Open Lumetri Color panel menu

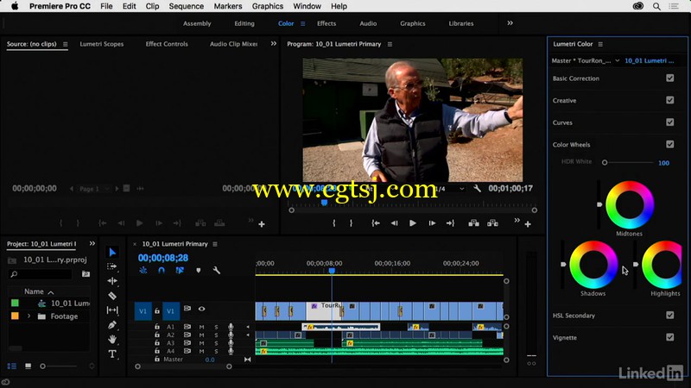tap(600, 44)
